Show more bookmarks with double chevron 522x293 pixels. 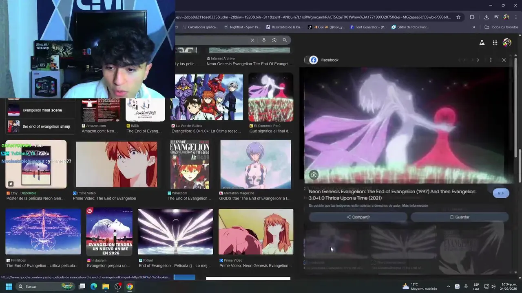[x=473, y=27]
